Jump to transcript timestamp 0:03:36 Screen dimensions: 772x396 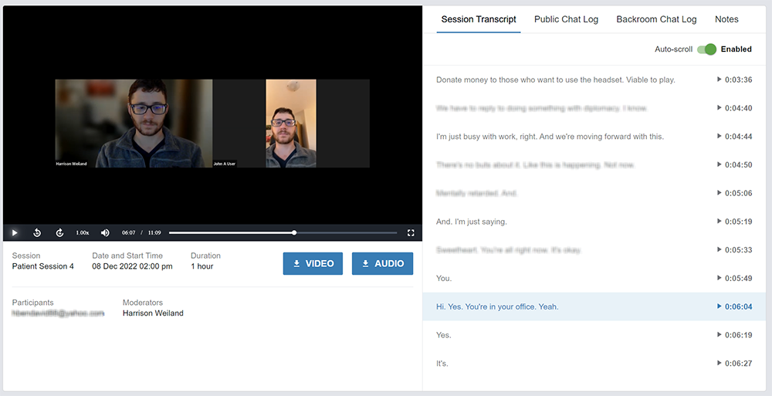[735, 80]
